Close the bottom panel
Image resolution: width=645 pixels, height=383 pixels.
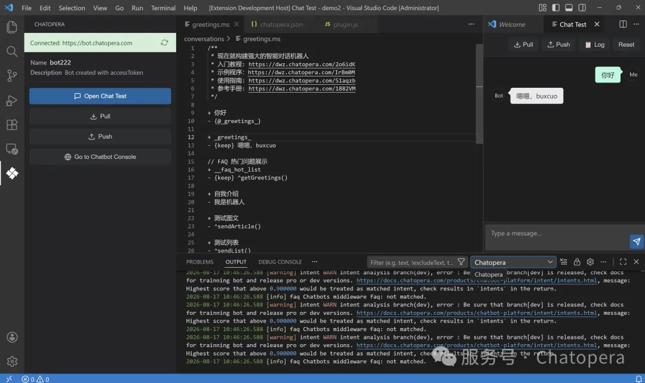[x=637, y=262]
